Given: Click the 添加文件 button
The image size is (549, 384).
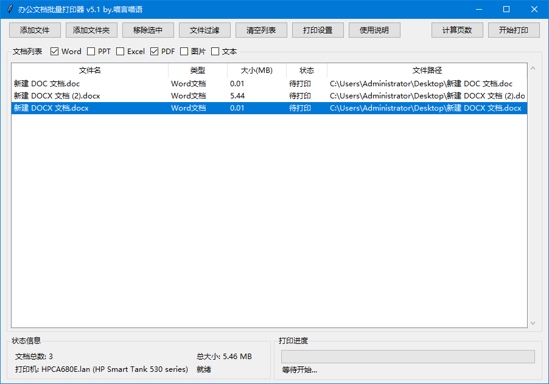Looking at the screenshot, I should pos(35,30).
